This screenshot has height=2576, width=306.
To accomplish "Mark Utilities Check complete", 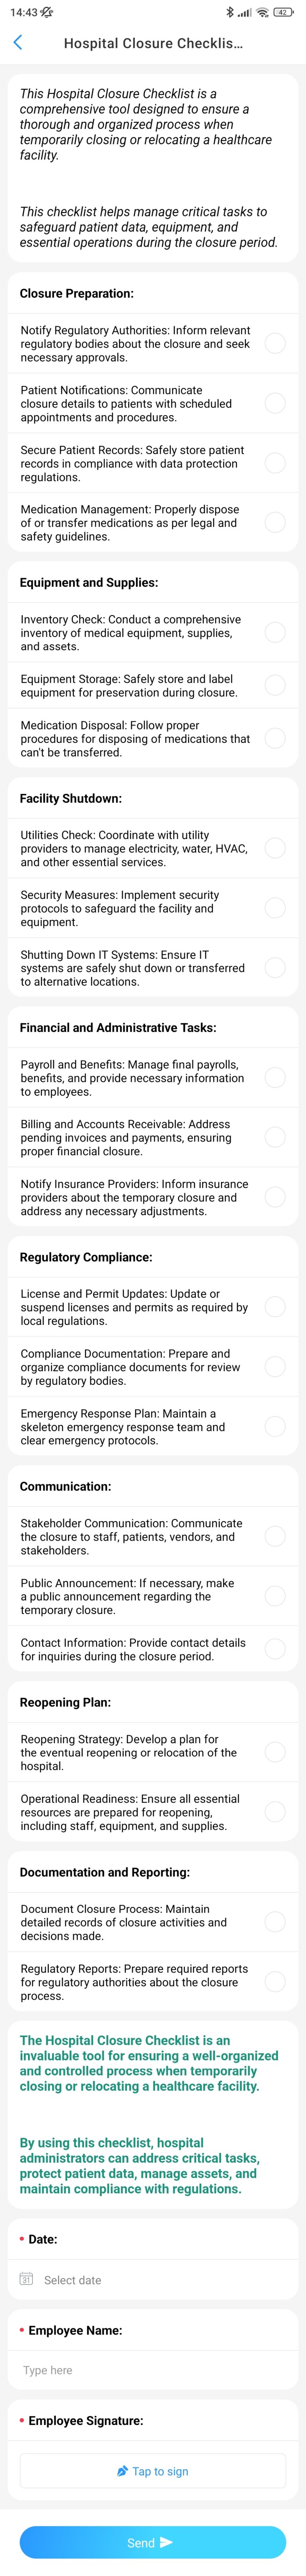I will coord(275,848).
